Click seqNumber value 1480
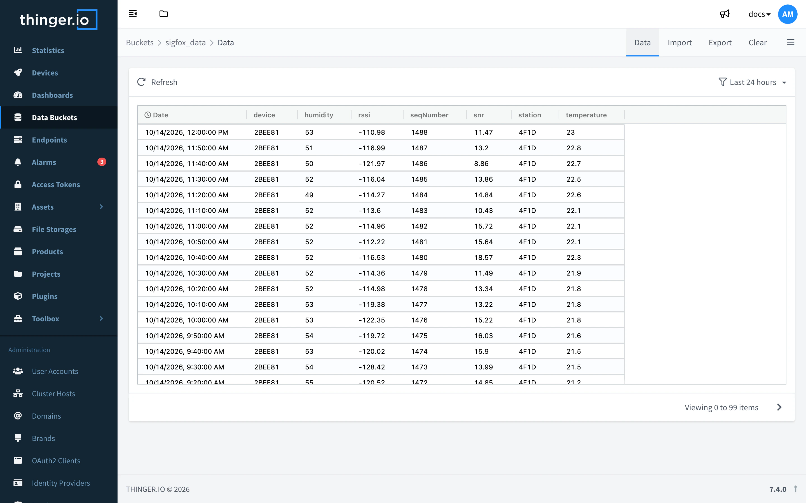806x503 pixels. [x=419, y=257]
